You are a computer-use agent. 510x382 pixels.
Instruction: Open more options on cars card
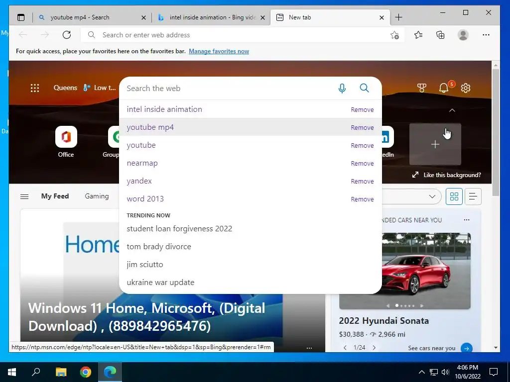[466, 220]
